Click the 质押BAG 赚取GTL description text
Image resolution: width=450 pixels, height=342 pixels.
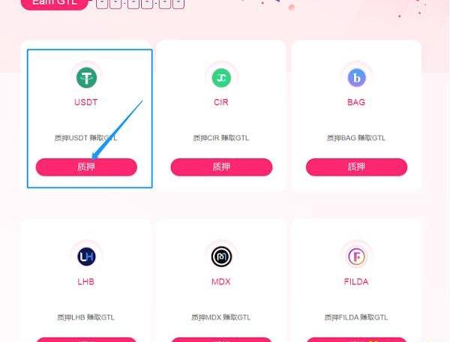tap(356, 138)
